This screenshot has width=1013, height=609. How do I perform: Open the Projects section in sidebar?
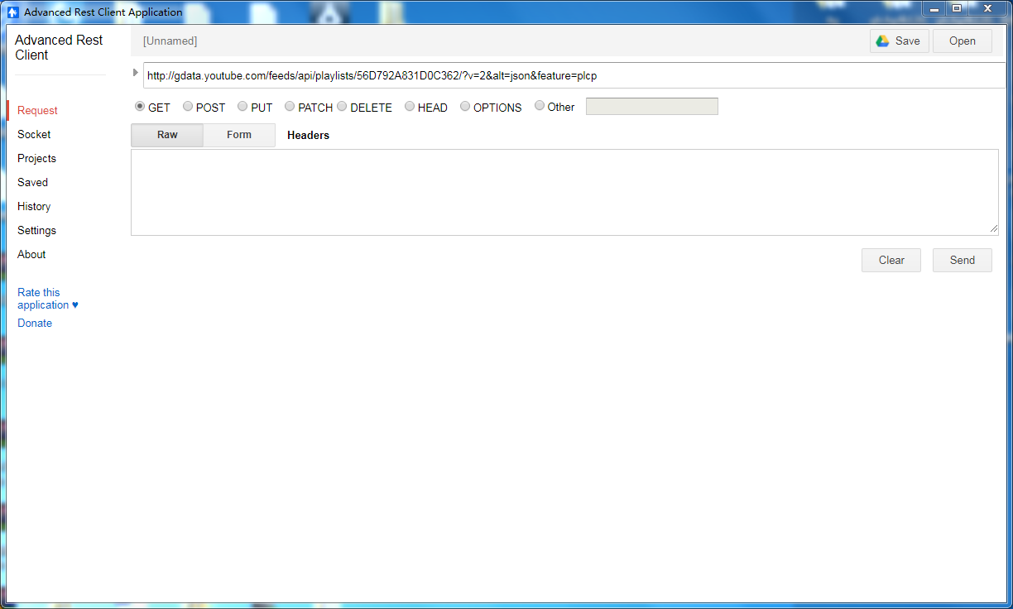pyautogui.click(x=36, y=158)
